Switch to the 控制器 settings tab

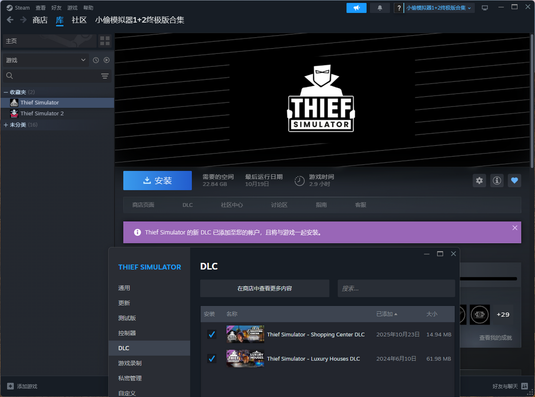[127, 333]
